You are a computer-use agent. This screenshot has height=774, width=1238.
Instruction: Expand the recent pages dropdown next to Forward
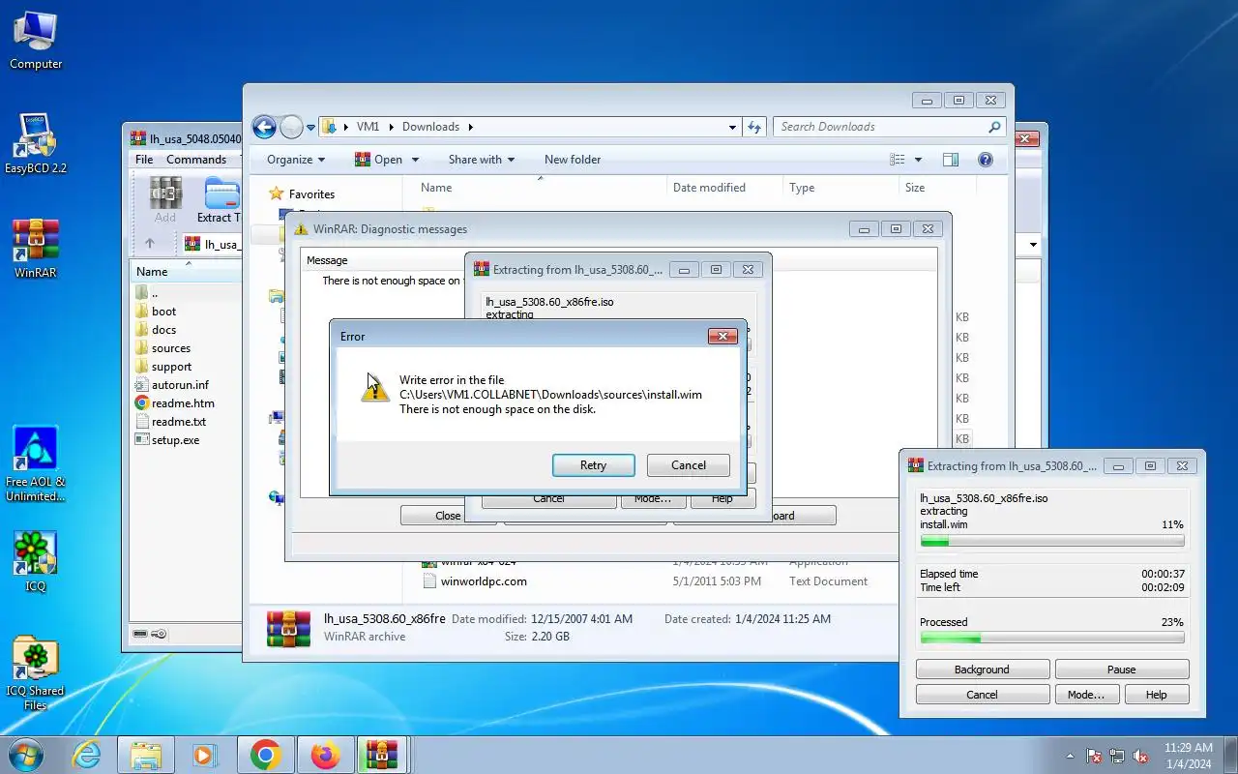coord(311,127)
